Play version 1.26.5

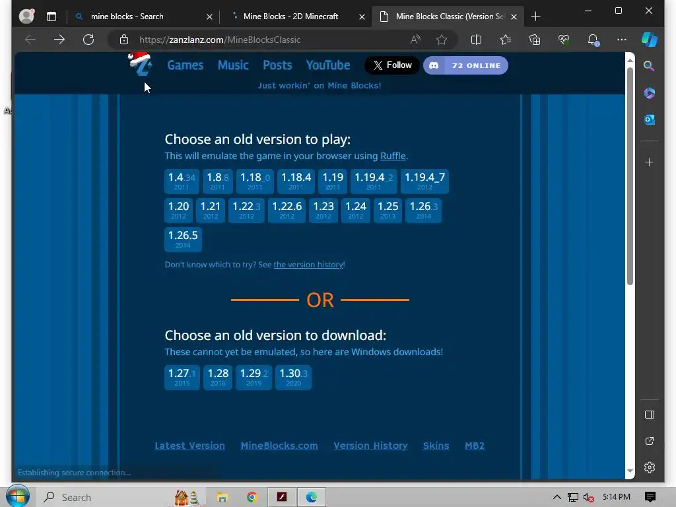(x=183, y=239)
